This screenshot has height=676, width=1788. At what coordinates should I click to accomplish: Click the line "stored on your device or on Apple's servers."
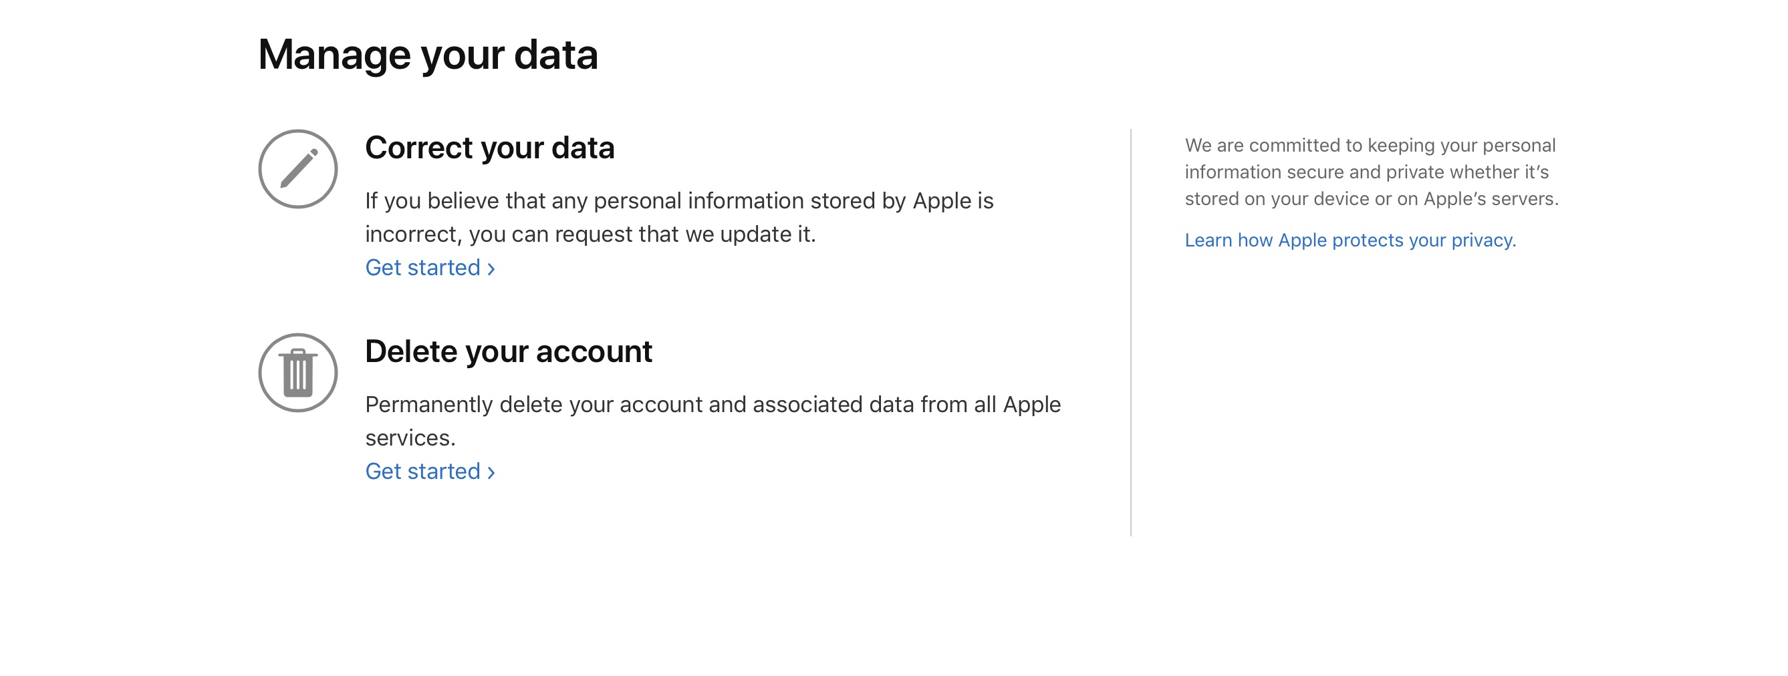(x=1371, y=199)
